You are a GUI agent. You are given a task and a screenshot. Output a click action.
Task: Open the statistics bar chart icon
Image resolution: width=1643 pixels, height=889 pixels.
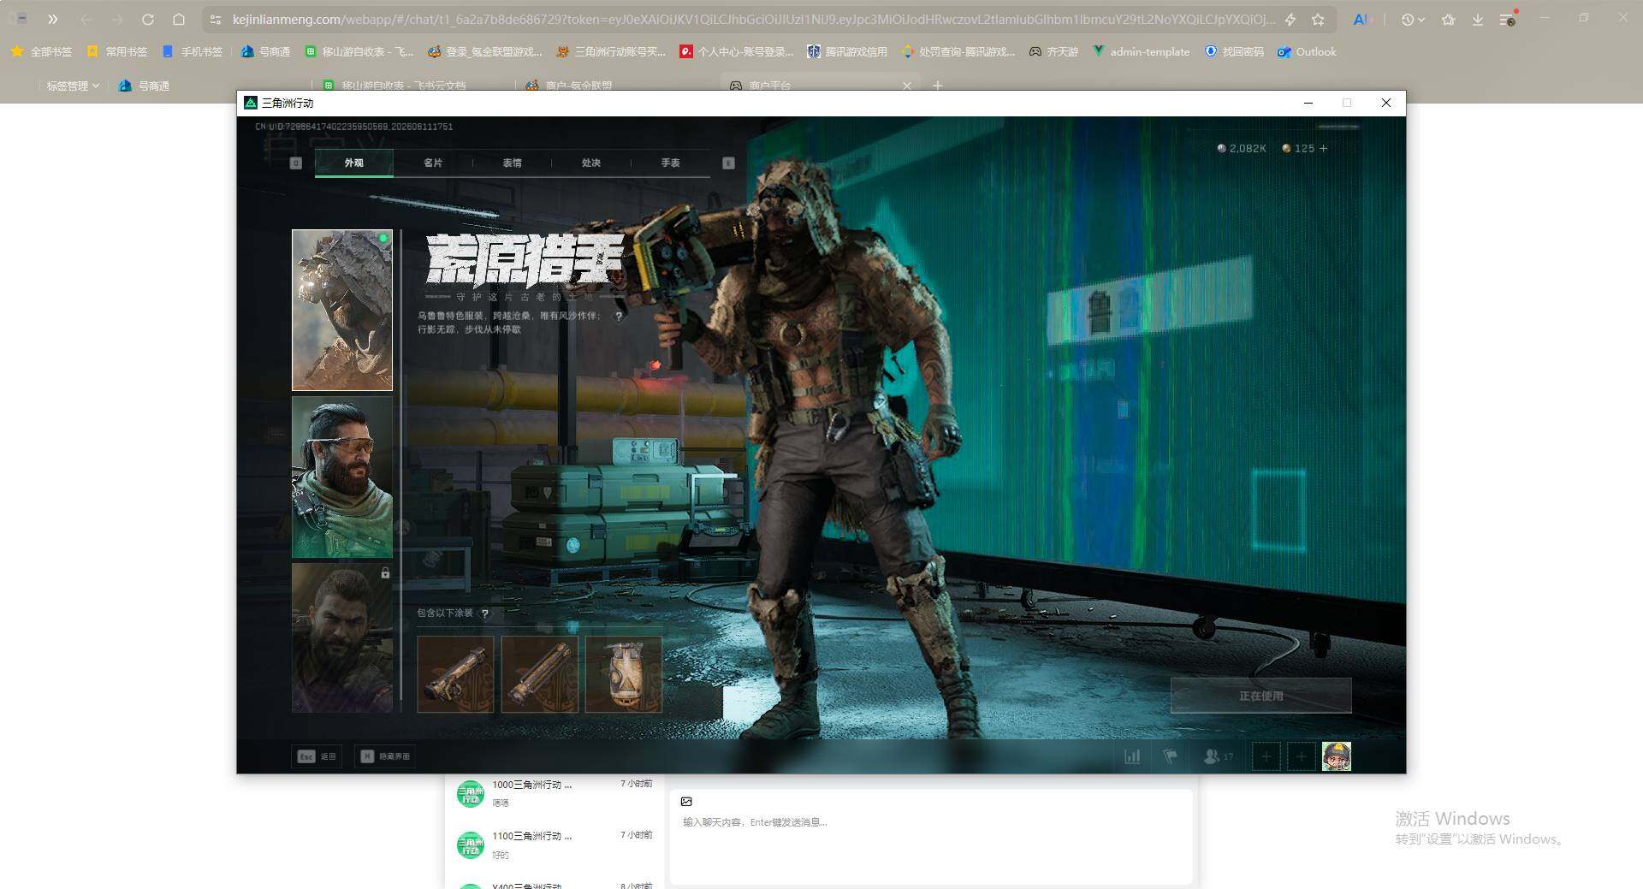(x=1132, y=756)
